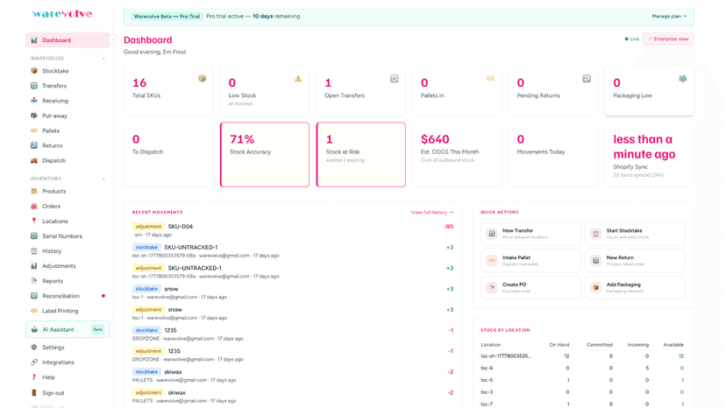
Task: Open the Transfers page label
Action: 54,86
